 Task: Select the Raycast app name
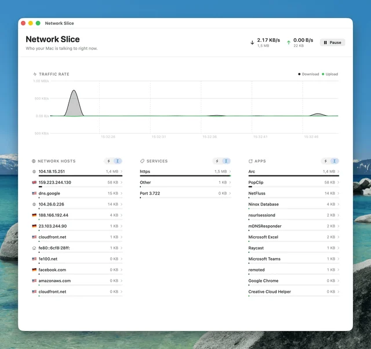[256, 248]
